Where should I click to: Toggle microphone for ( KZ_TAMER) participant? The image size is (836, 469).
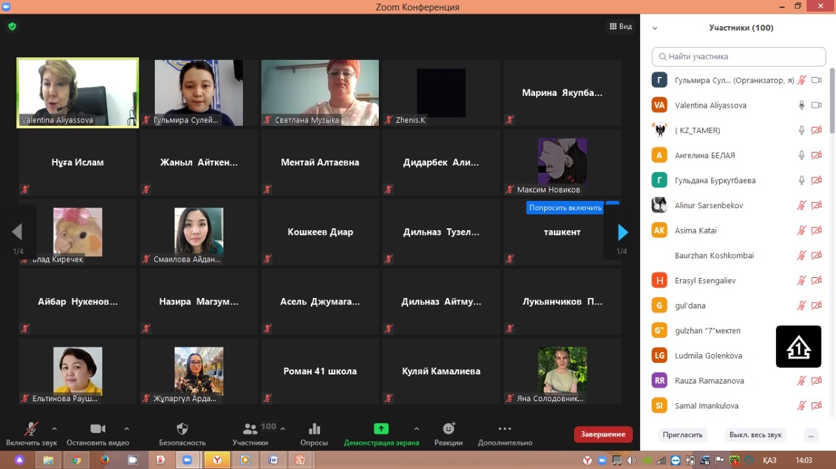point(801,130)
